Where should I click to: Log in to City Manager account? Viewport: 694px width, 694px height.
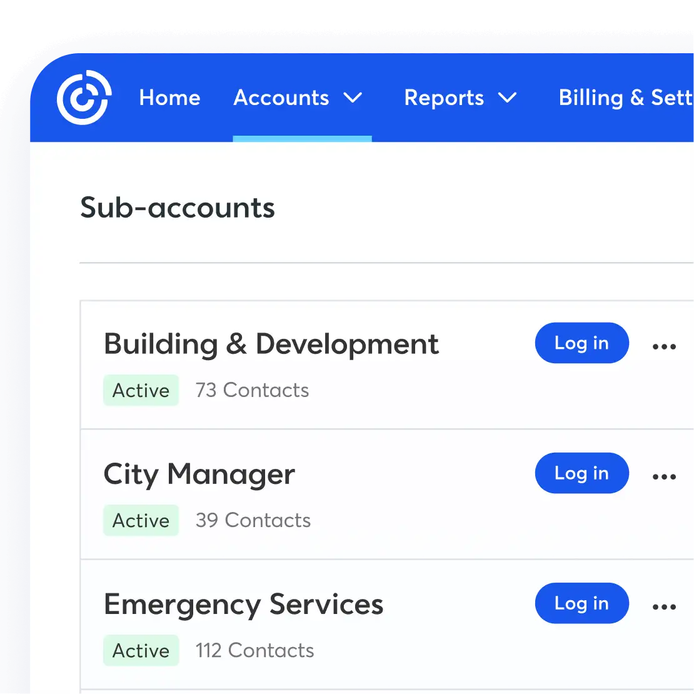(581, 473)
